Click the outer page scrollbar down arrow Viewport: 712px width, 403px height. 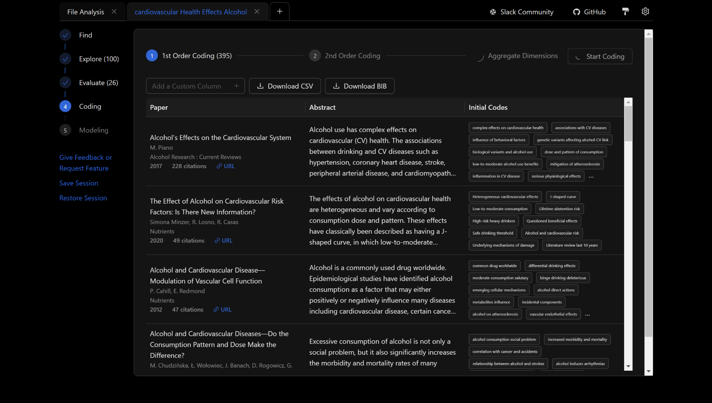(x=648, y=371)
